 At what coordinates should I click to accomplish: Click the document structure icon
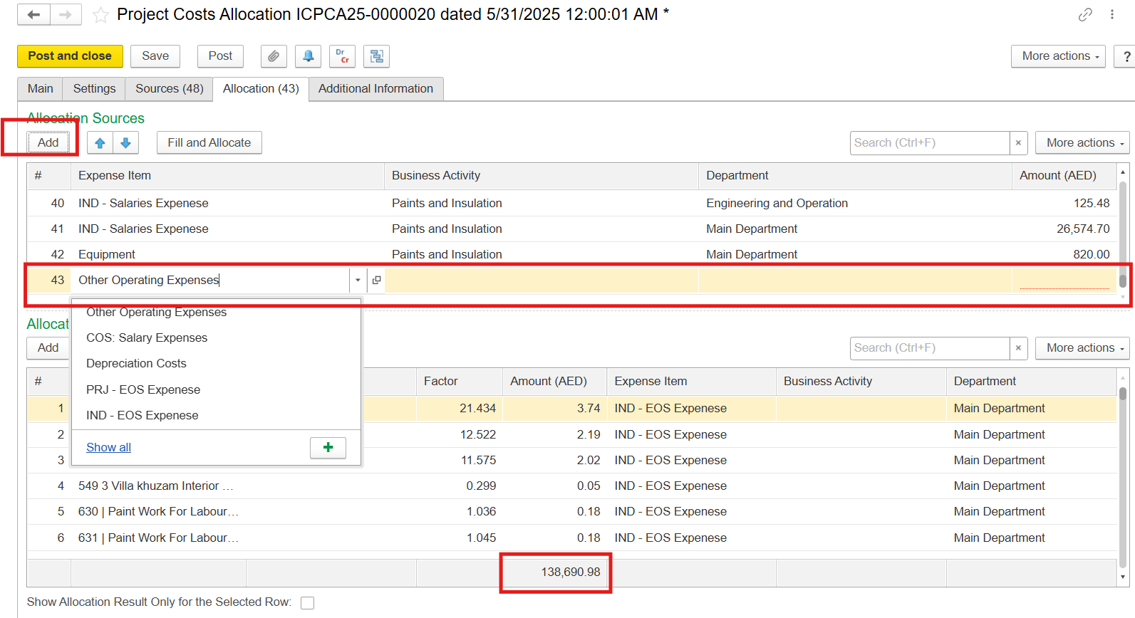(376, 56)
